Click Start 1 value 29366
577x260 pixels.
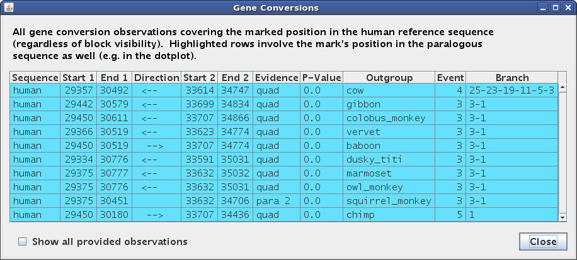[79, 132]
